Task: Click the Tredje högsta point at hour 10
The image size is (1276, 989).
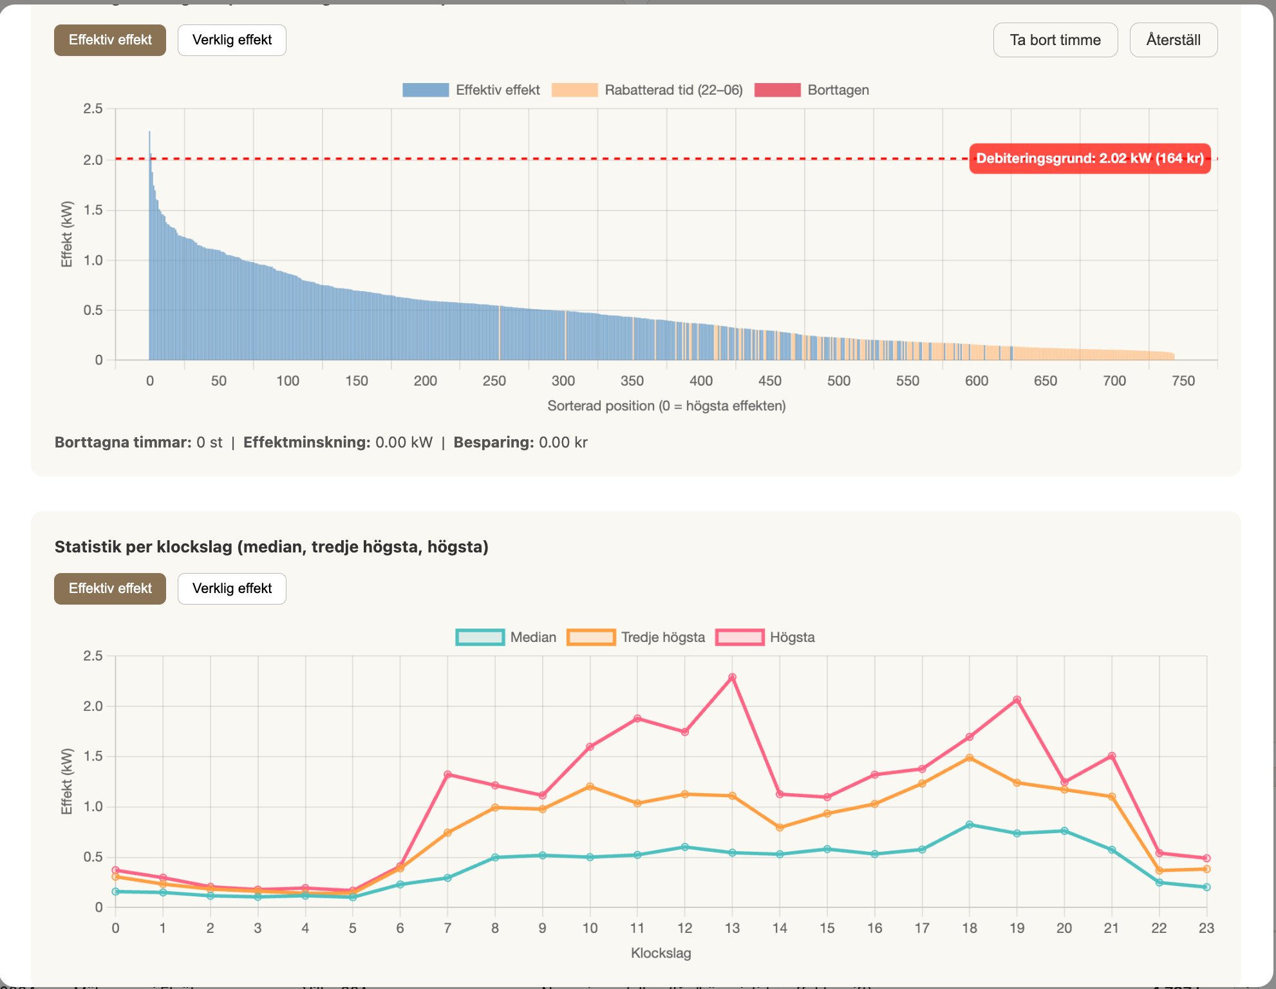Action: pyautogui.click(x=590, y=787)
